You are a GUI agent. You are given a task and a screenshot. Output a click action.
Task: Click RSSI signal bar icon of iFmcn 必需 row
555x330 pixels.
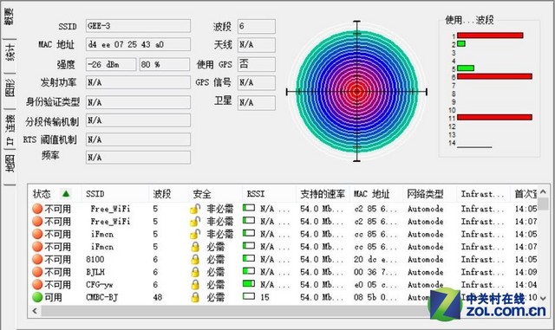[x=249, y=245]
